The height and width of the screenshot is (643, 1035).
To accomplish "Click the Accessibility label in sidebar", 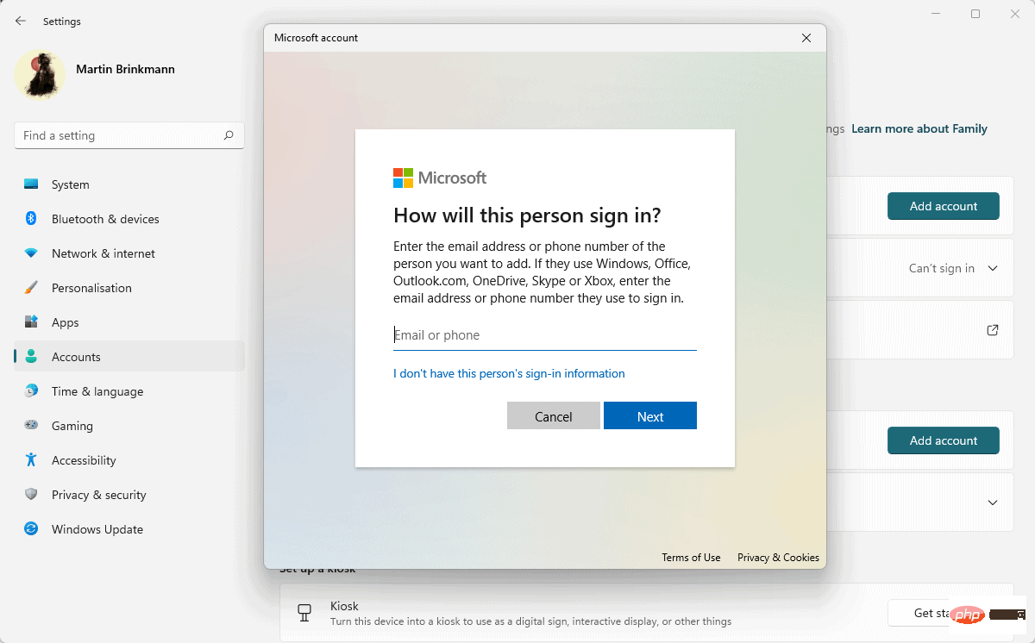I will [84, 460].
